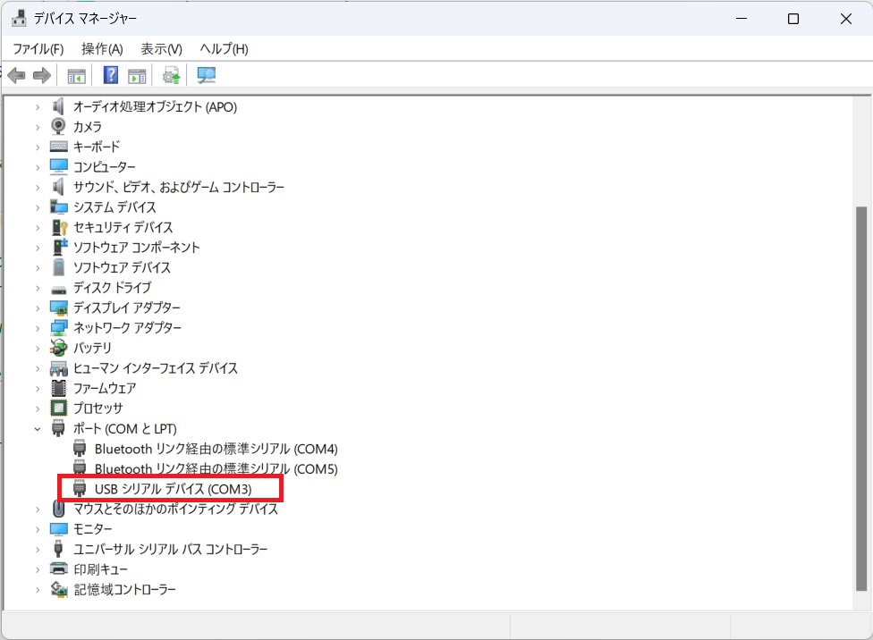Select the ディスプレイ アダプター label
Viewport: 873px width, 640px height.
(x=127, y=307)
